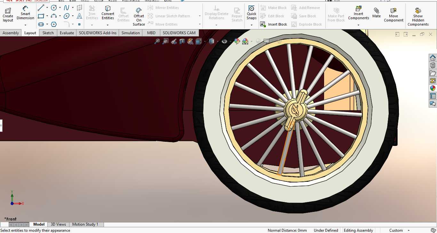The width and height of the screenshot is (437, 233).
Task: Open the MBD ribbon tab
Action: pyautogui.click(x=151, y=33)
